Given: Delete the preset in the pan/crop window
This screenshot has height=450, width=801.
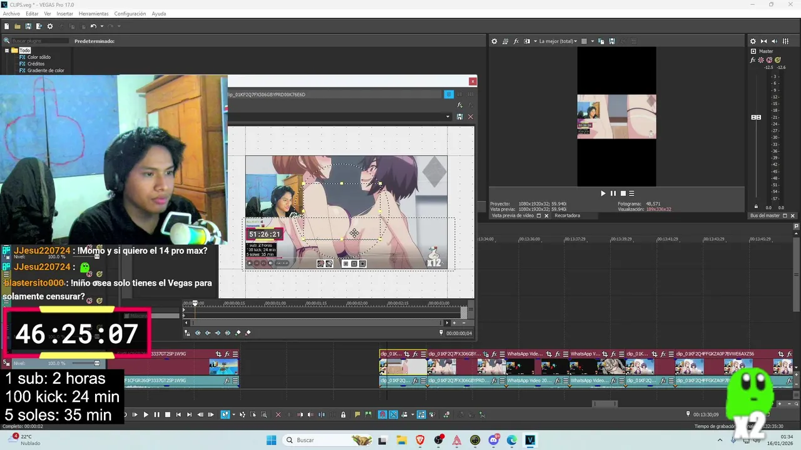Looking at the screenshot, I should coord(471,117).
